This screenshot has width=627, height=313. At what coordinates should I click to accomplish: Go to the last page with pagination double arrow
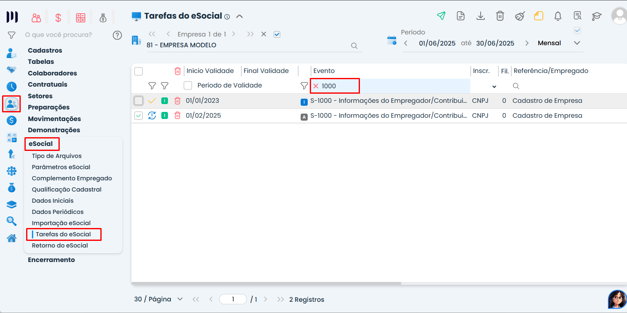pyautogui.click(x=281, y=299)
